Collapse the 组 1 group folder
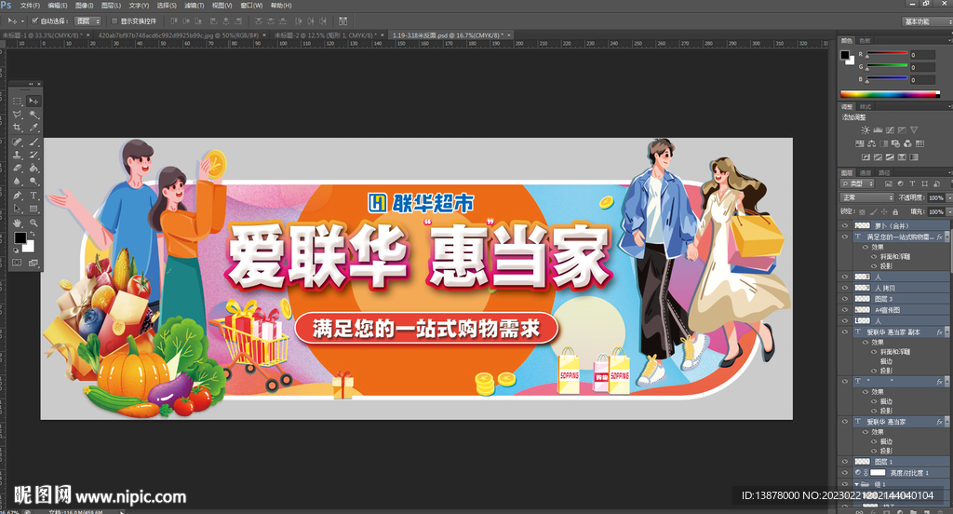This screenshot has width=953, height=514. [x=857, y=484]
